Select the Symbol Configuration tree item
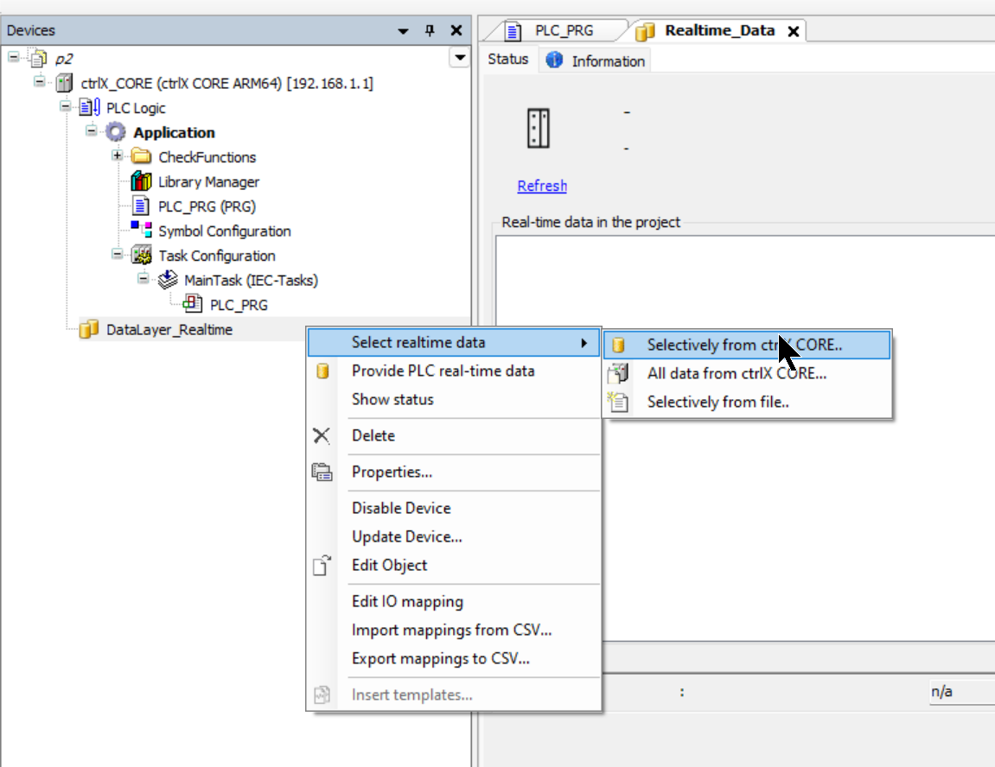995x767 pixels. [225, 231]
